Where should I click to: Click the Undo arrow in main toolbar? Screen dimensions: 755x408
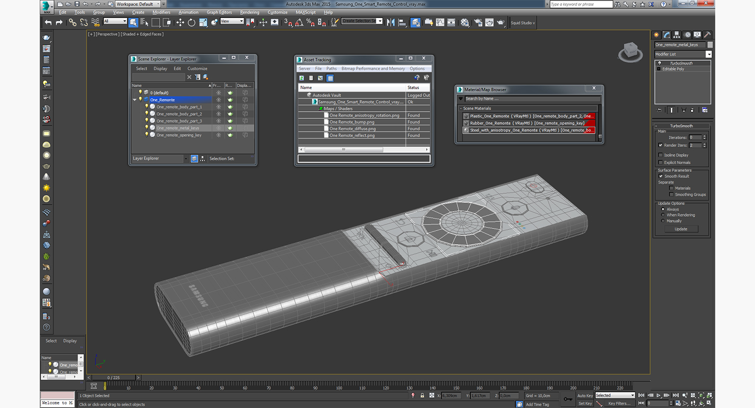(x=48, y=22)
